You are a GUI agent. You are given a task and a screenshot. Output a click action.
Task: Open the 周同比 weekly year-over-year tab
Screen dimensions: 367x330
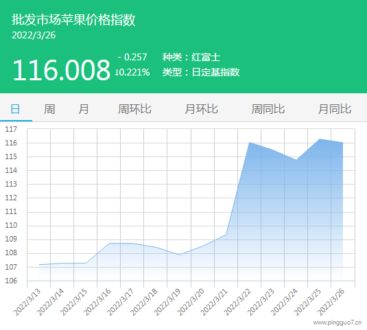pyautogui.click(x=268, y=109)
